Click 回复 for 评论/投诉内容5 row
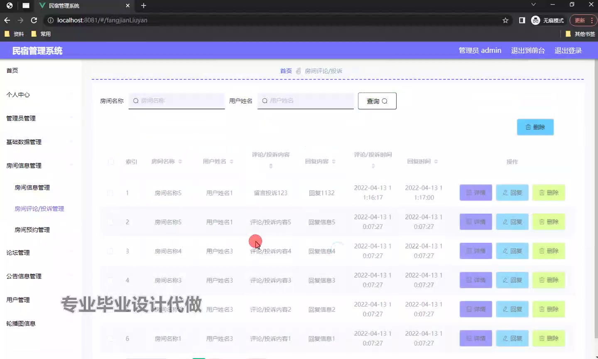The width and height of the screenshot is (598, 359). tap(512, 222)
